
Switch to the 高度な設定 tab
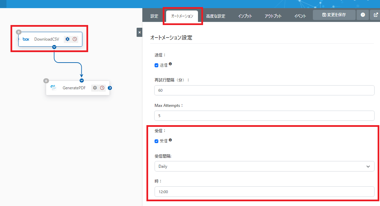tap(216, 16)
